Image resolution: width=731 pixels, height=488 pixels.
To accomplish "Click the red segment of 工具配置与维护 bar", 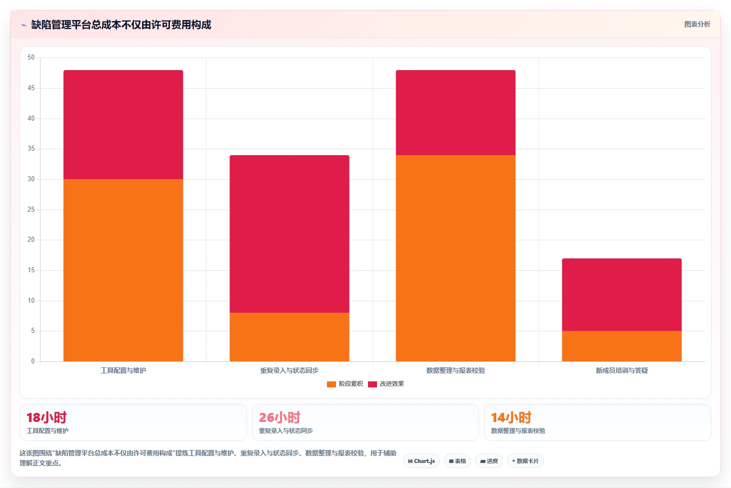I will tap(123, 125).
